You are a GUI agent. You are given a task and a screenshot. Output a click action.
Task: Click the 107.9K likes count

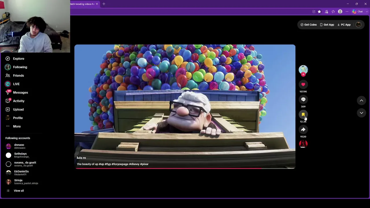(x=303, y=92)
